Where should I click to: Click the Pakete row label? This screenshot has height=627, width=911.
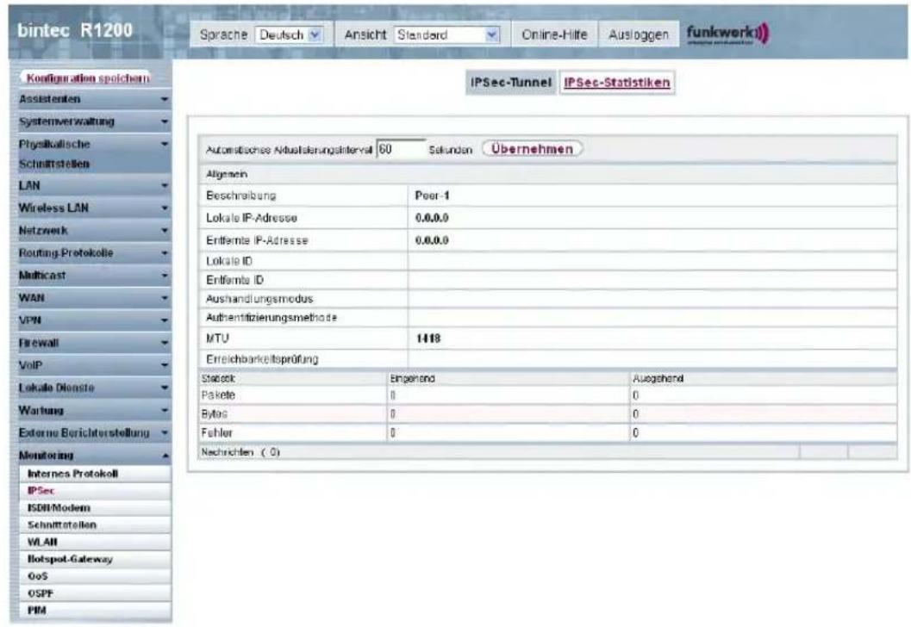218,395
